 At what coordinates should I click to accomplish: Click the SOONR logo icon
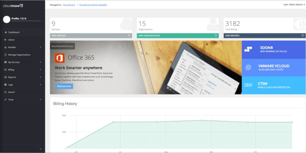(x=248, y=49)
